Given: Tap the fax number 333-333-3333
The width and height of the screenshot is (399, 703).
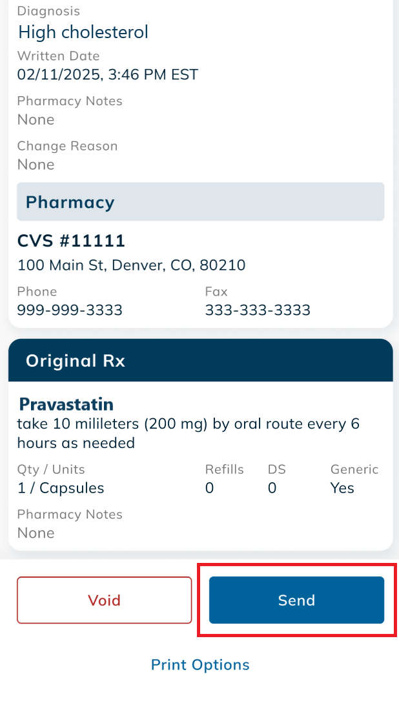Looking at the screenshot, I should tap(258, 311).
